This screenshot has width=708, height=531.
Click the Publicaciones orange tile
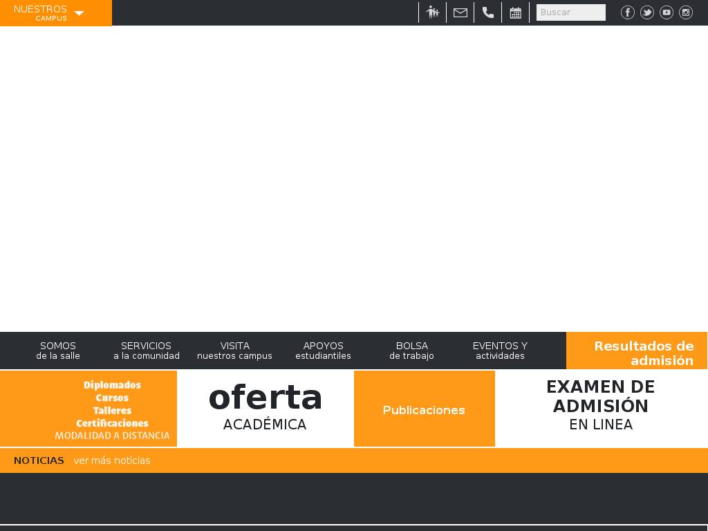(424, 409)
